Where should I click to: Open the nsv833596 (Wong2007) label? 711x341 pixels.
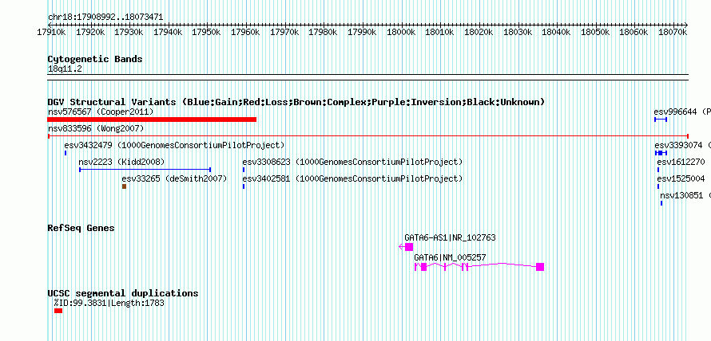(x=96, y=128)
